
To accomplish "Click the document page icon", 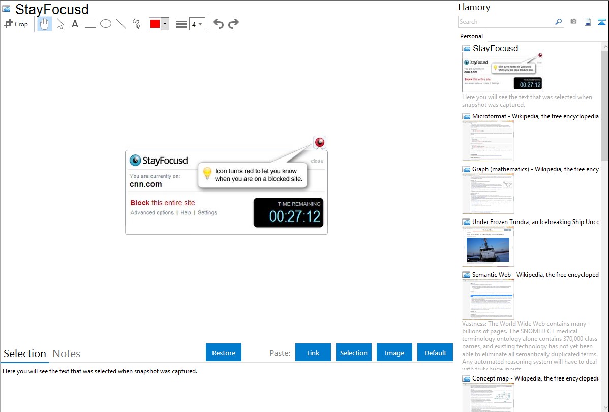I will [x=588, y=22].
